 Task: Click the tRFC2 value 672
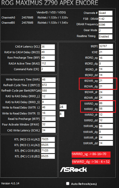[49, 85]
